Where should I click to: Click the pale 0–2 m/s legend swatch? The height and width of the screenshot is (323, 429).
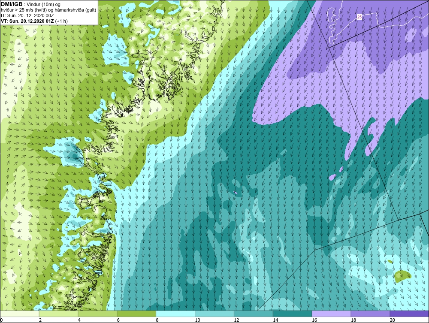[x=20, y=314]
